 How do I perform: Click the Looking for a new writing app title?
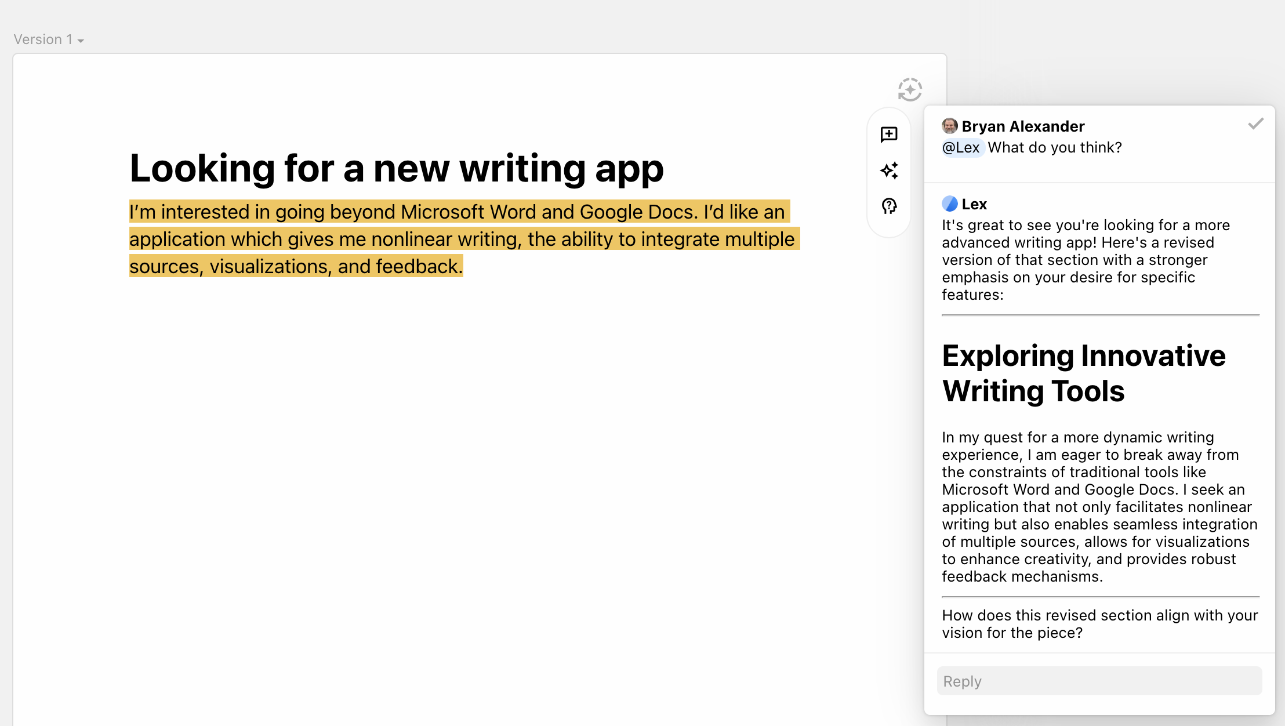397,168
